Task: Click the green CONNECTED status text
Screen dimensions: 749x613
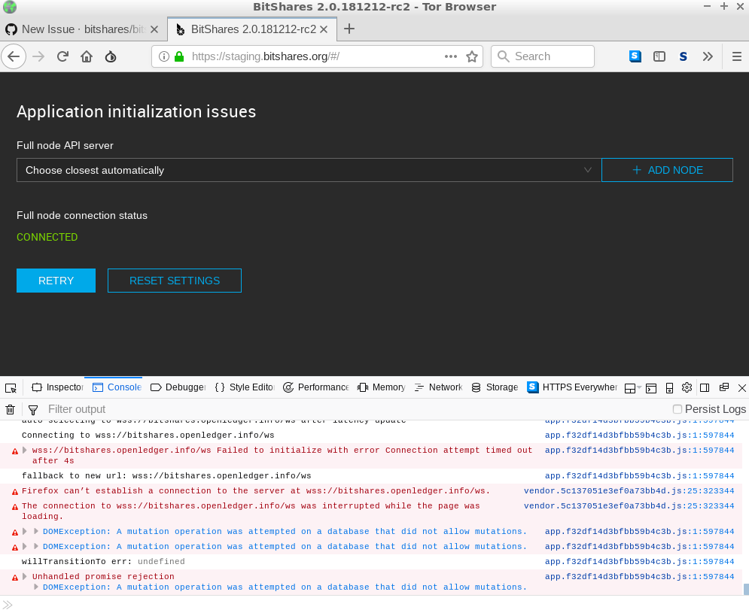Action: 47,237
